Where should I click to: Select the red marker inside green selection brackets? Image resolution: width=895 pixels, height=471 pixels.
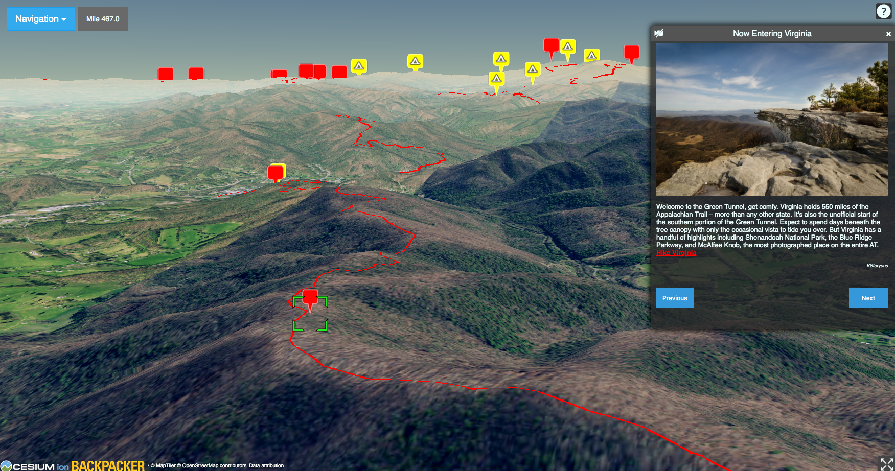[310, 298]
